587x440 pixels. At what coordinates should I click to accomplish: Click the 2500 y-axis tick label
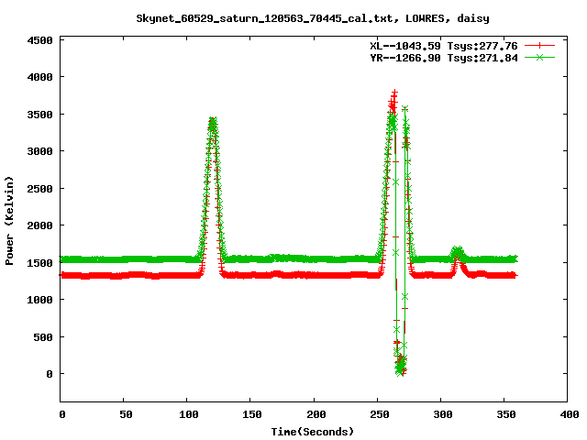[x=39, y=189]
